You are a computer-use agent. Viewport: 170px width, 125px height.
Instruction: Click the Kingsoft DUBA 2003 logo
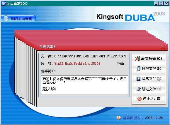pyautogui.click(x=131, y=16)
